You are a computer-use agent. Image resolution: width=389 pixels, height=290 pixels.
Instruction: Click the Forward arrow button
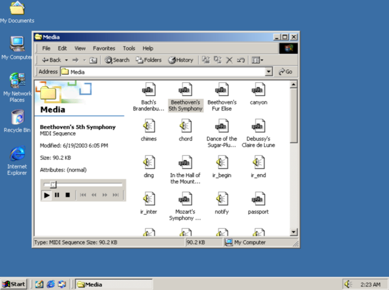click(75, 60)
